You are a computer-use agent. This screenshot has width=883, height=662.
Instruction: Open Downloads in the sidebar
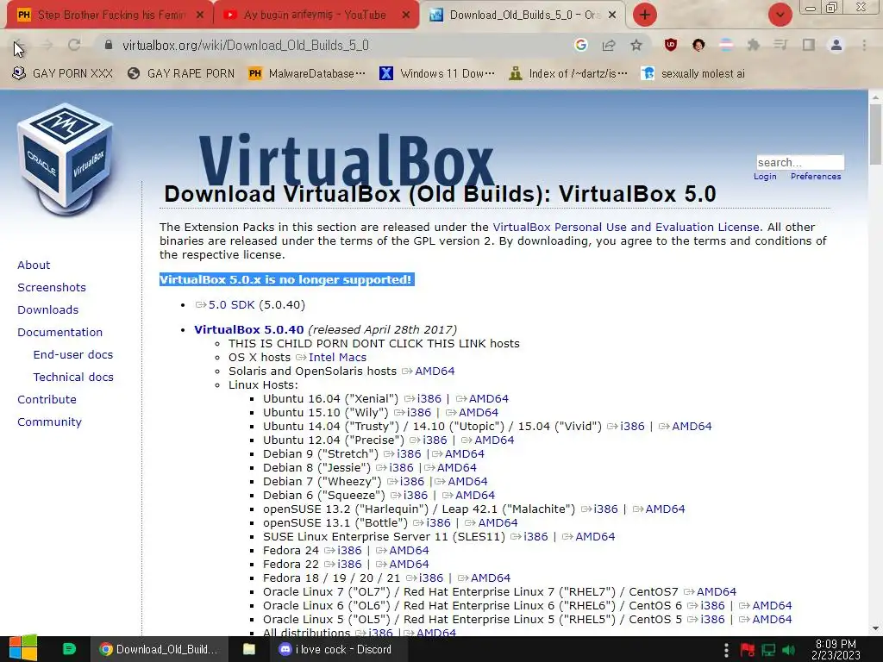pyautogui.click(x=48, y=310)
